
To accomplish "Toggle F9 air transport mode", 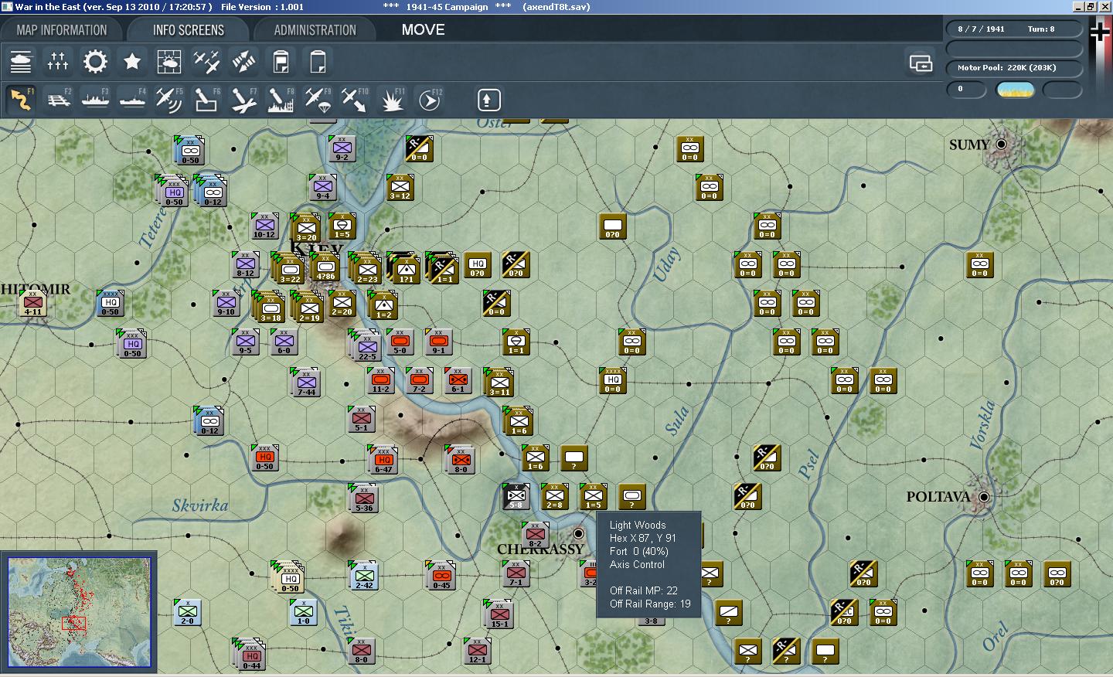I will point(318,100).
